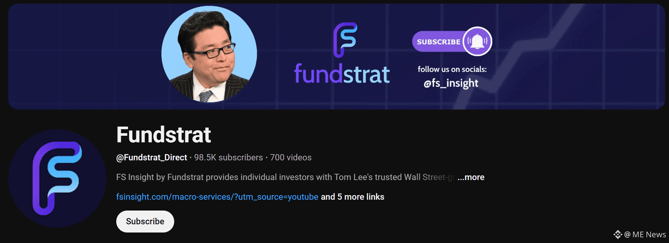Expand the 'and 5 more links' list
Screen dimensions: 669x243
pos(353,197)
